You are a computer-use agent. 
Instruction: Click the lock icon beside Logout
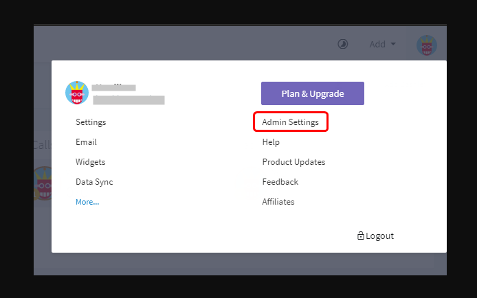[361, 236]
